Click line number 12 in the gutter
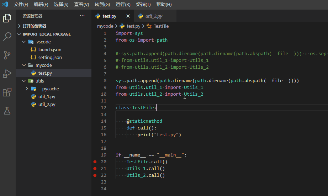 coord(104,107)
